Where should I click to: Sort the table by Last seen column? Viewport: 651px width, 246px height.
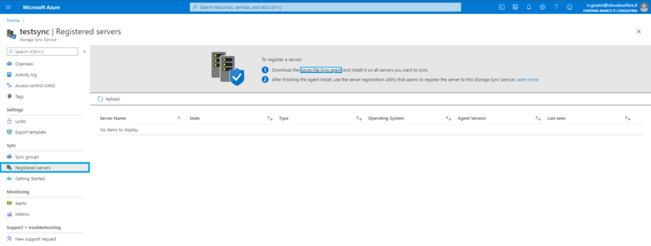[x=627, y=118]
